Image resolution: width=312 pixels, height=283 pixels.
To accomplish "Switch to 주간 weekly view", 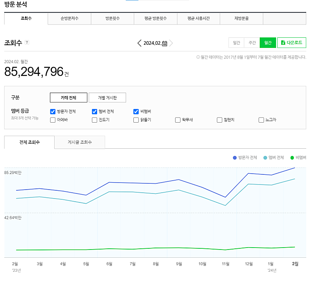I will [x=252, y=42].
